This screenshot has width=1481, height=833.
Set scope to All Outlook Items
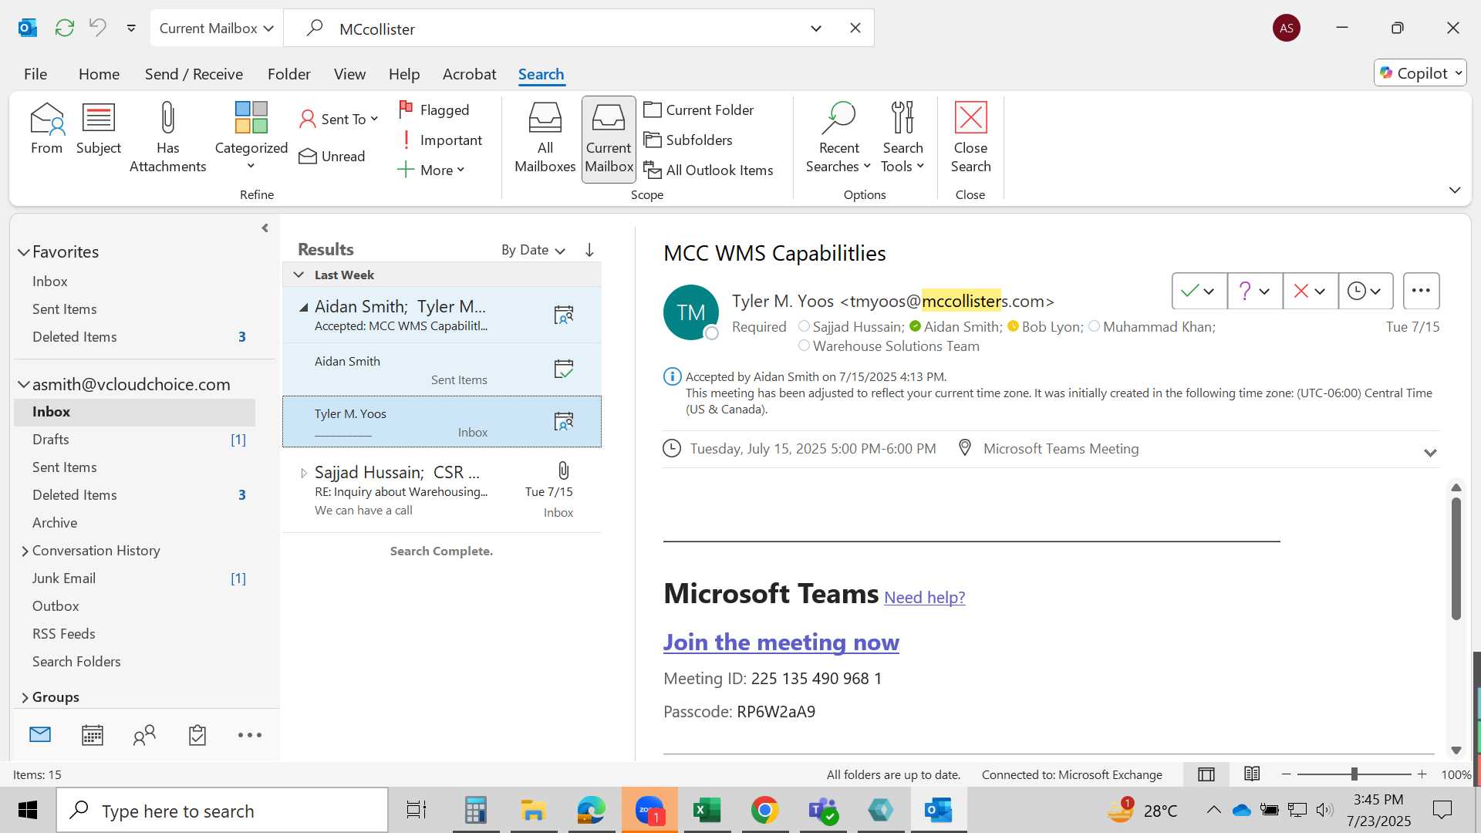(708, 170)
